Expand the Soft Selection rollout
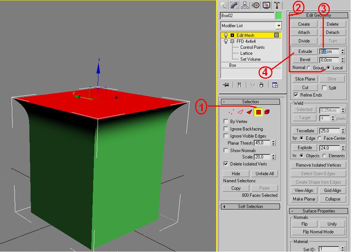This screenshot has width=351, height=252. pos(224,207)
